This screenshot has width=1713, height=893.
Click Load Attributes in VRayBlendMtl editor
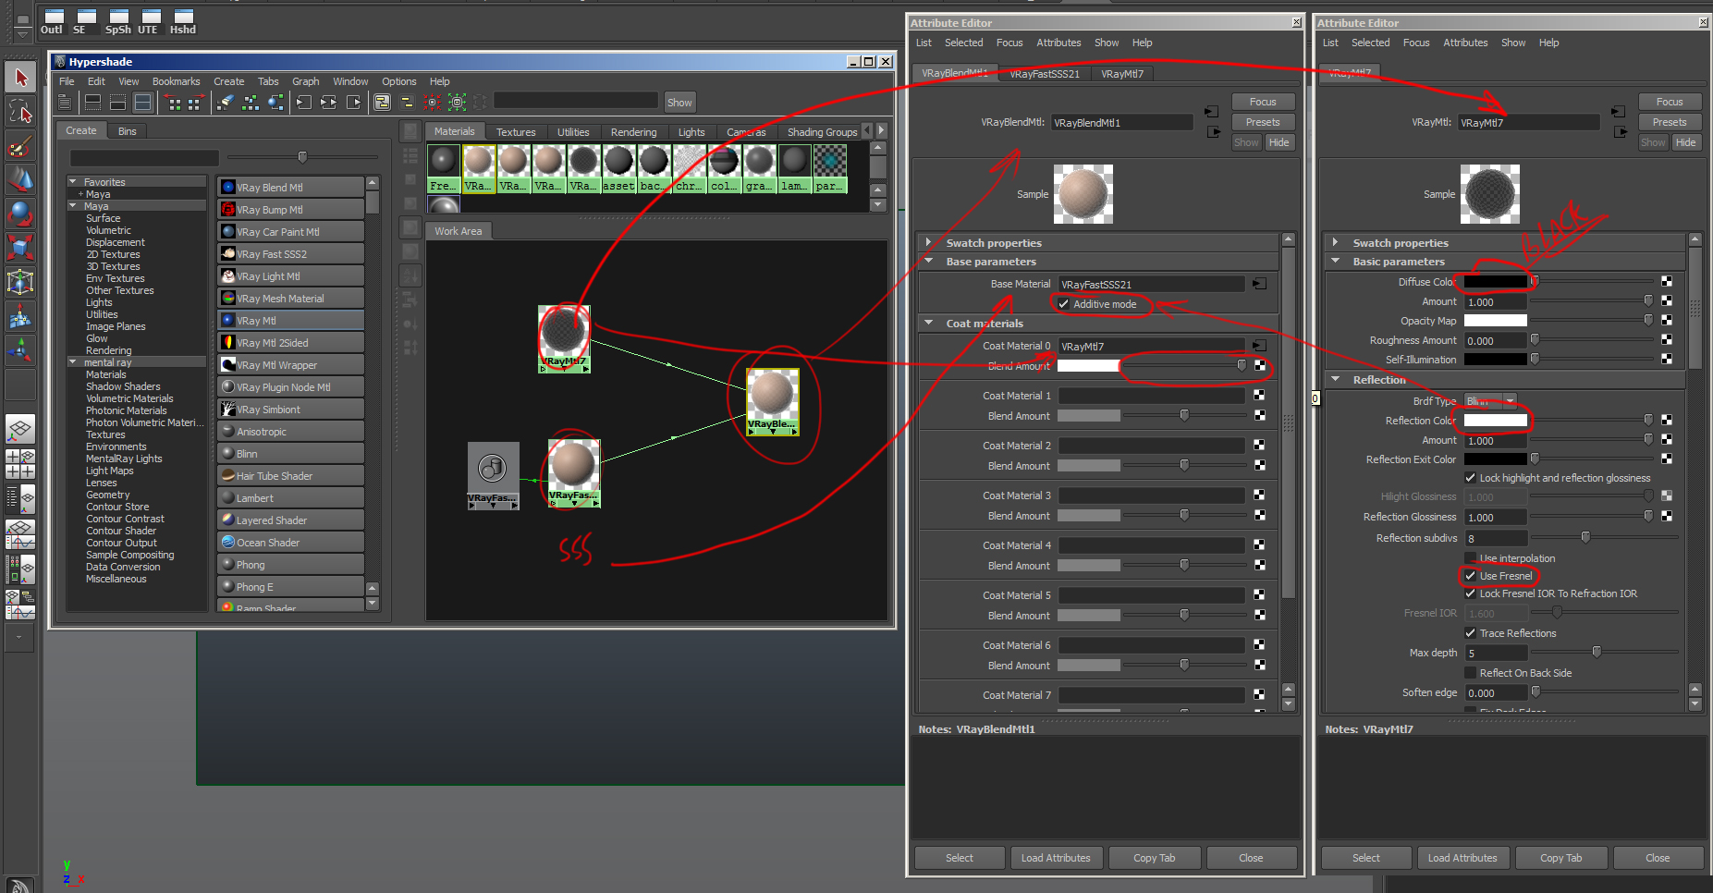[1056, 858]
